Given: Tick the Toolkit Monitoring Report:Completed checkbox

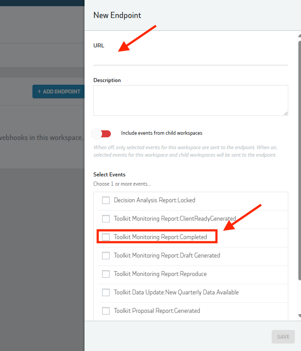Looking at the screenshot, I should click(106, 237).
